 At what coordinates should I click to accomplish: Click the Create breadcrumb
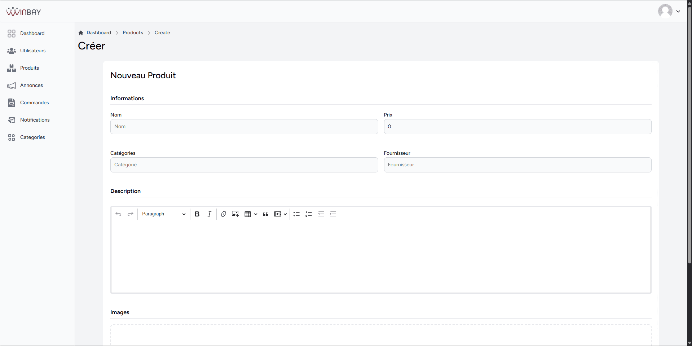coord(162,32)
